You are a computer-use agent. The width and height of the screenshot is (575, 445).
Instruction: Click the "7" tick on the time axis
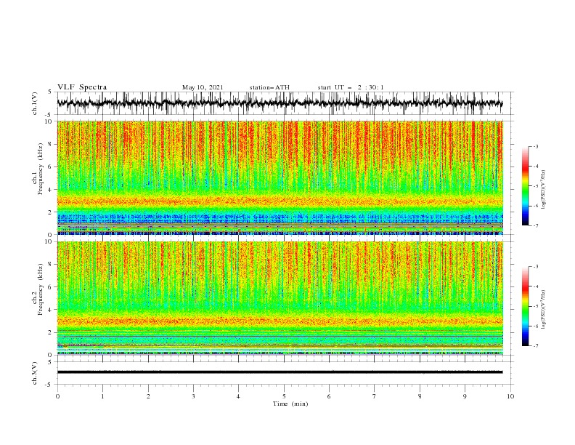point(375,396)
